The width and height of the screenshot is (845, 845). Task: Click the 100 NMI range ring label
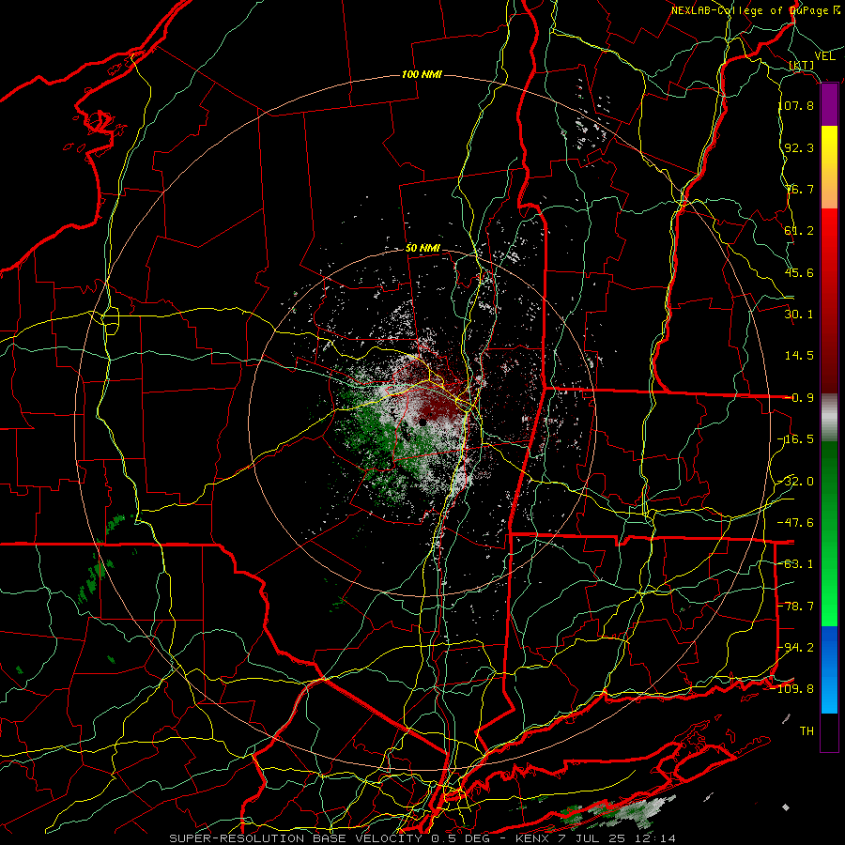422,74
